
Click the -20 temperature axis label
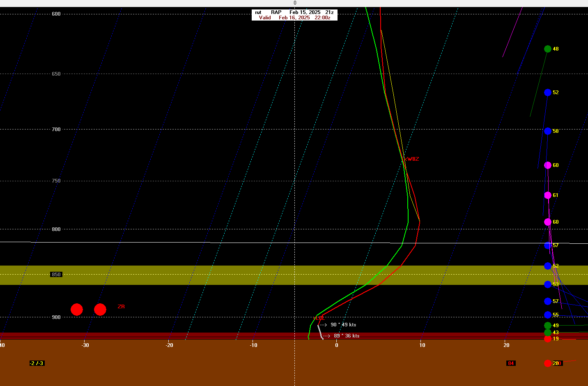click(169, 345)
